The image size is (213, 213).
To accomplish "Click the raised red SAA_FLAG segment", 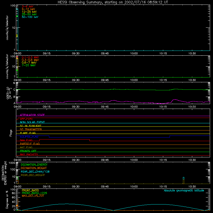I will click(64, 139).
